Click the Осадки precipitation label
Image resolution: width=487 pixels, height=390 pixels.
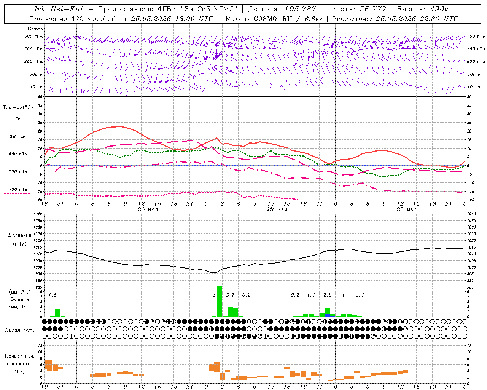(20, 299)
